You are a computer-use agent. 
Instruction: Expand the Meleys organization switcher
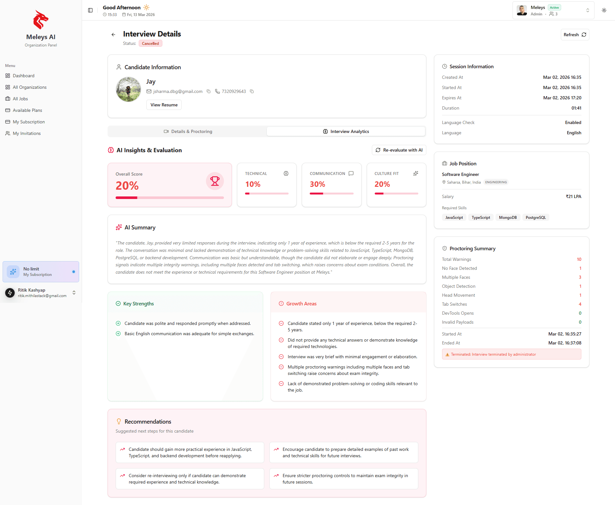(588, 10)
